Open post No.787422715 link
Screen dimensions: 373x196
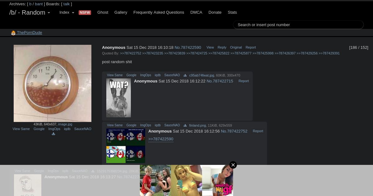coord(220,81)
